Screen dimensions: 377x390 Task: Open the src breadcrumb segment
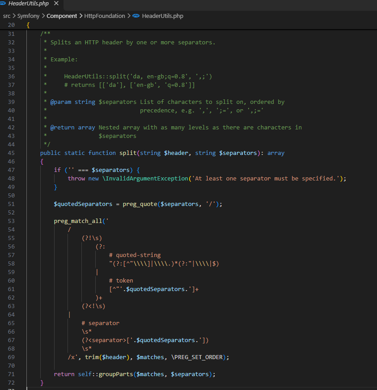point(7,16)
